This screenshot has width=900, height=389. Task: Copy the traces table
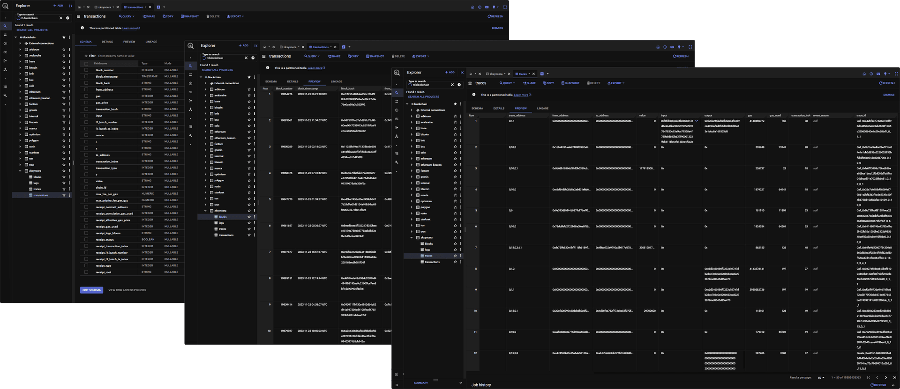coord(548,83)
